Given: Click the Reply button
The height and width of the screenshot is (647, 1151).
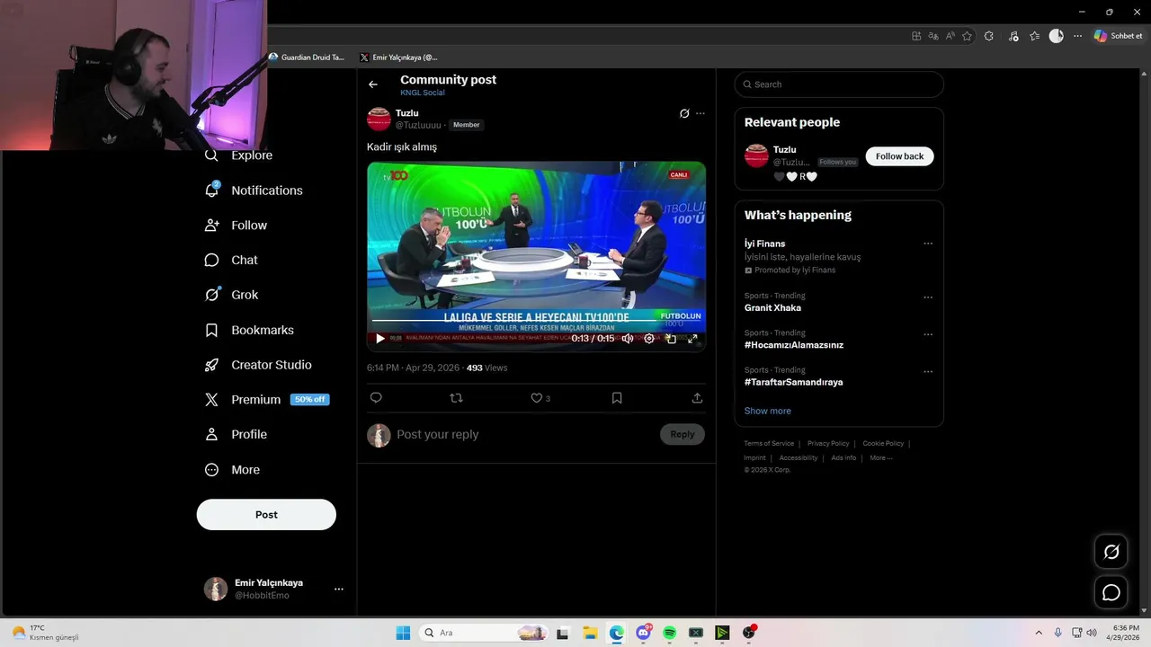Looking at the screenshot, I should (683, 435).
